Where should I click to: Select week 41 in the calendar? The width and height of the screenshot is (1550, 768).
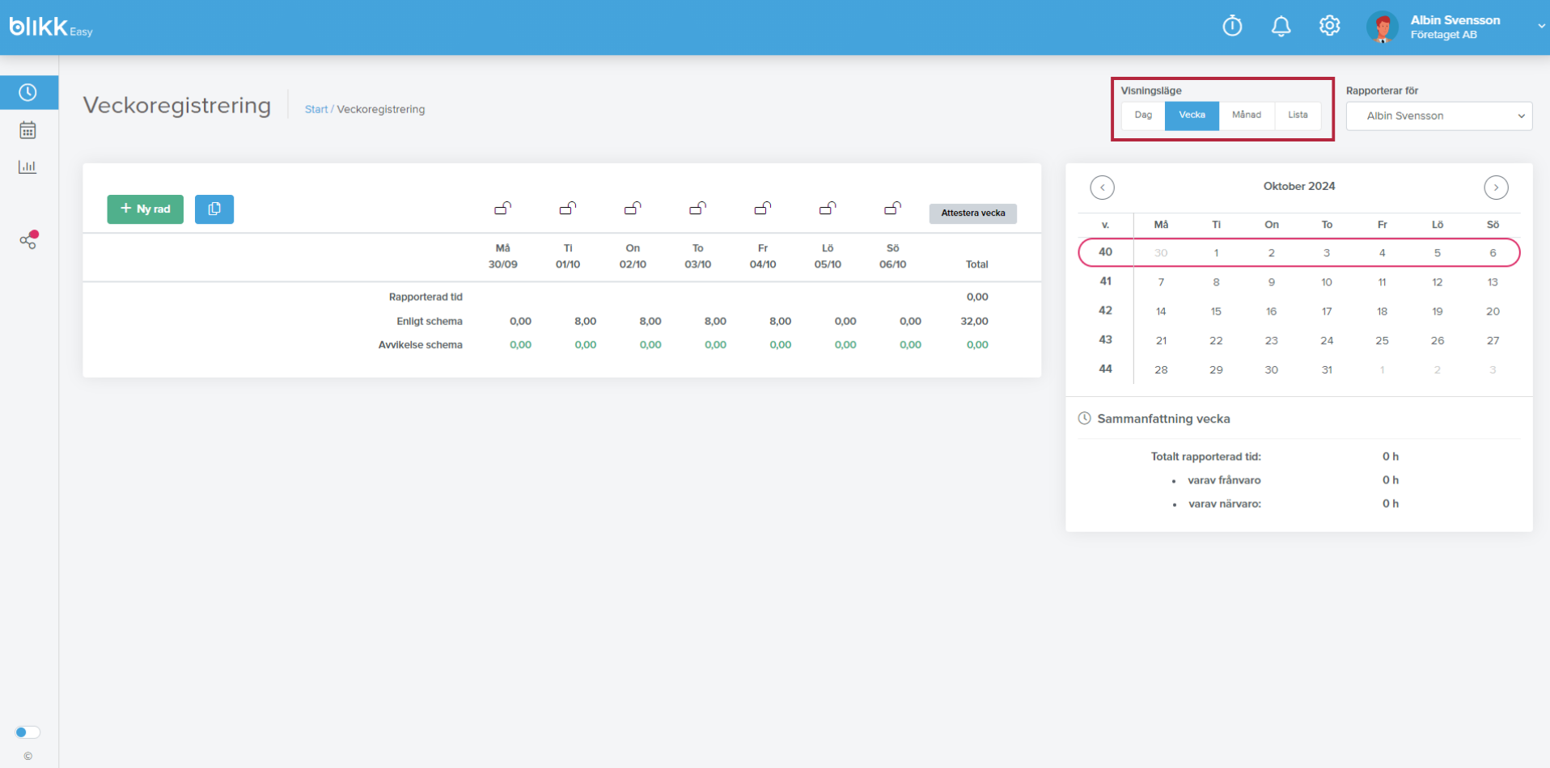(1105, 281)
